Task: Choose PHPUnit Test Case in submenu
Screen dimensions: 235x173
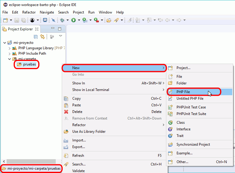Action: [200, 107]
